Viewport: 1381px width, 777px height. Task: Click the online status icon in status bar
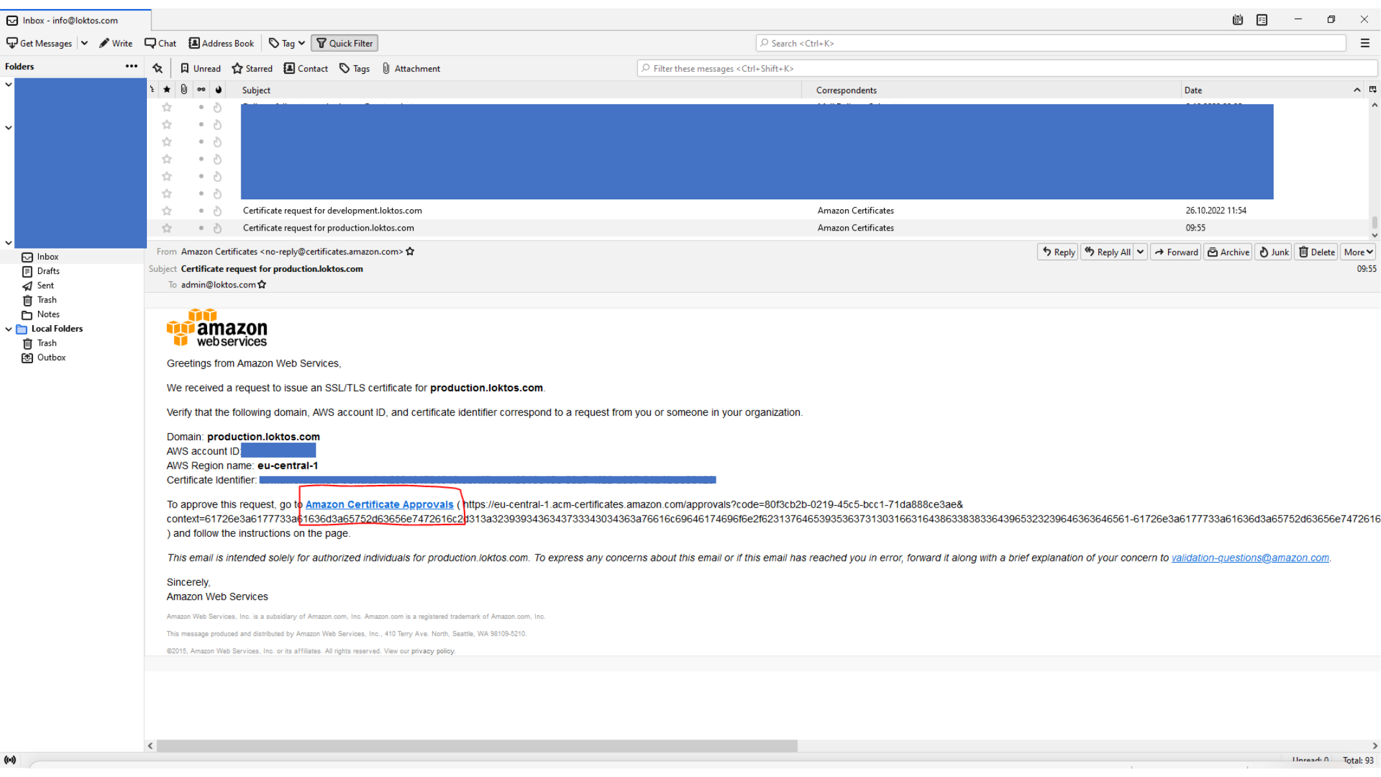click(10, 760)
